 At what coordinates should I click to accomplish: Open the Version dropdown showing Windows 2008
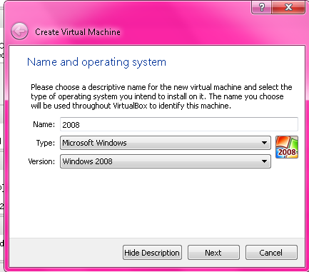[166, 161]
